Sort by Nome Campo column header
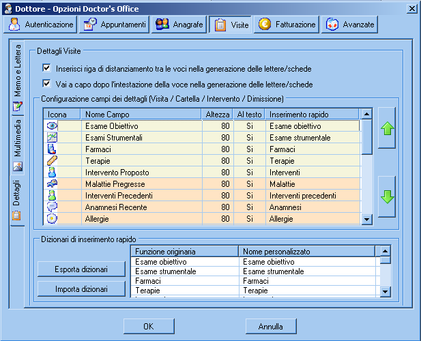The height and width of the screenshot is (341, 421). (141, 115)
